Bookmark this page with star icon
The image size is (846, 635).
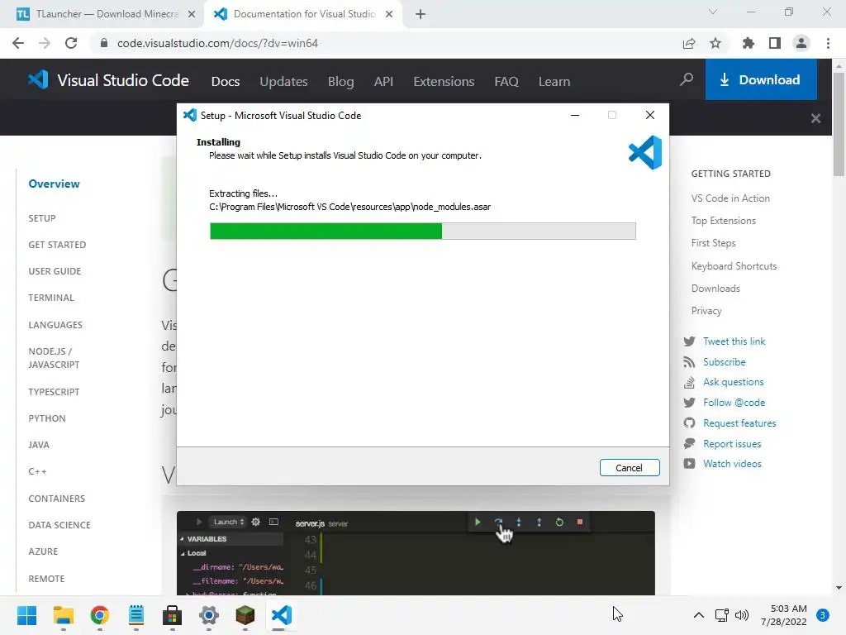point(715,43)
